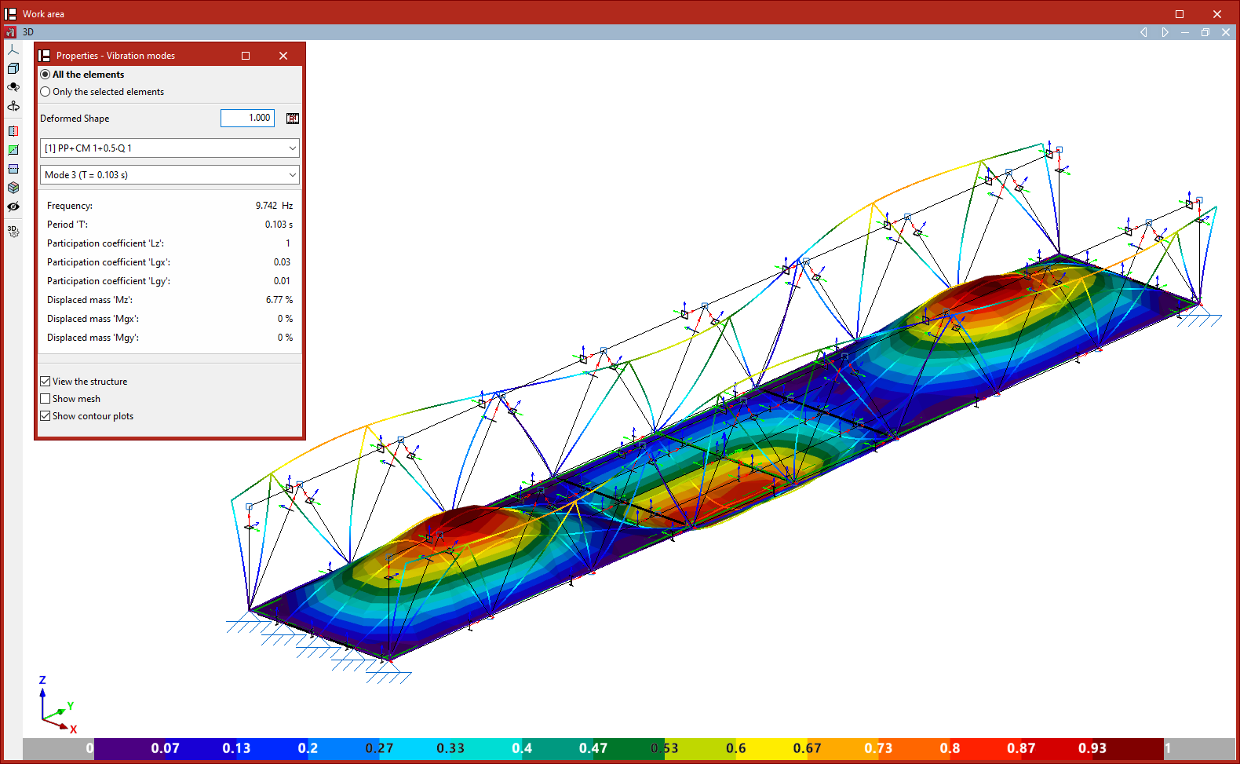Maximize the Properties - Vibration modes panel

(246, 56)
